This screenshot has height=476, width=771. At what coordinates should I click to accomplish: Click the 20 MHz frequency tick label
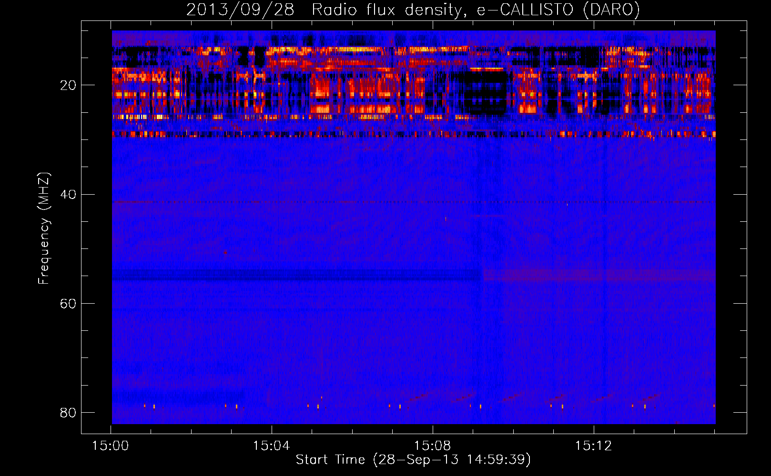point(68,85)
